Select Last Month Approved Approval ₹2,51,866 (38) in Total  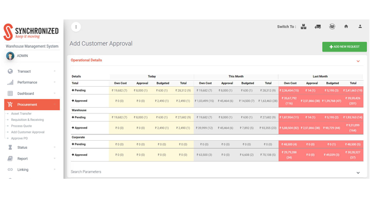click(x=310, y=101)
